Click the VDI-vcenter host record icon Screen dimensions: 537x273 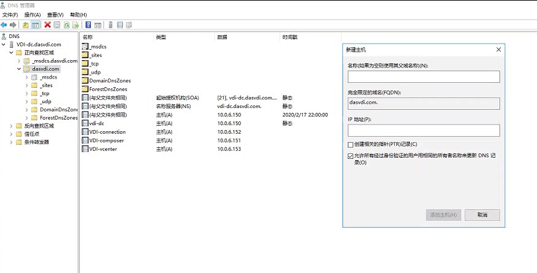point(85,149)
